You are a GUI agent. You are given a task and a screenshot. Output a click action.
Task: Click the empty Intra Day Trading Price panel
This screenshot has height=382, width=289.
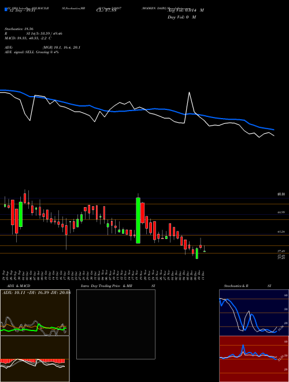[x=116, y=324]
